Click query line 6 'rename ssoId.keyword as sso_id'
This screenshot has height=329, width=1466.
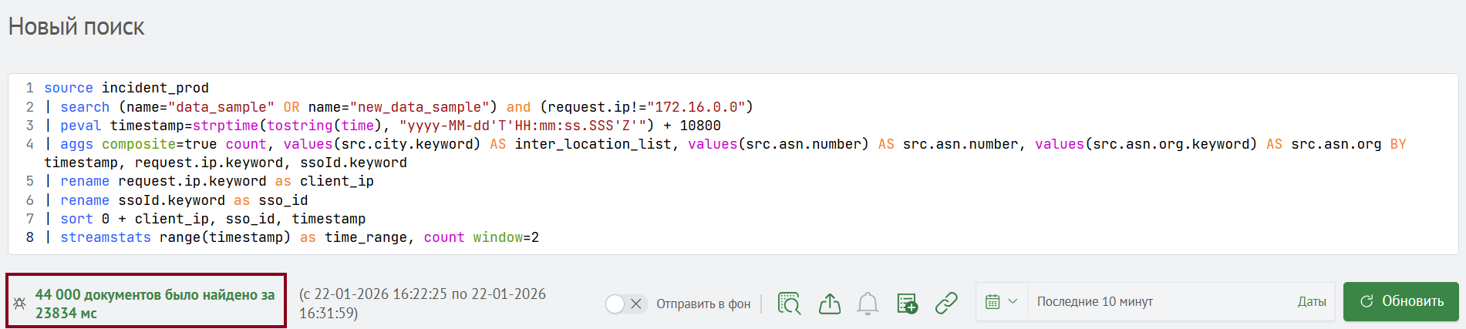pyautogui.click(x=176, y=200)
